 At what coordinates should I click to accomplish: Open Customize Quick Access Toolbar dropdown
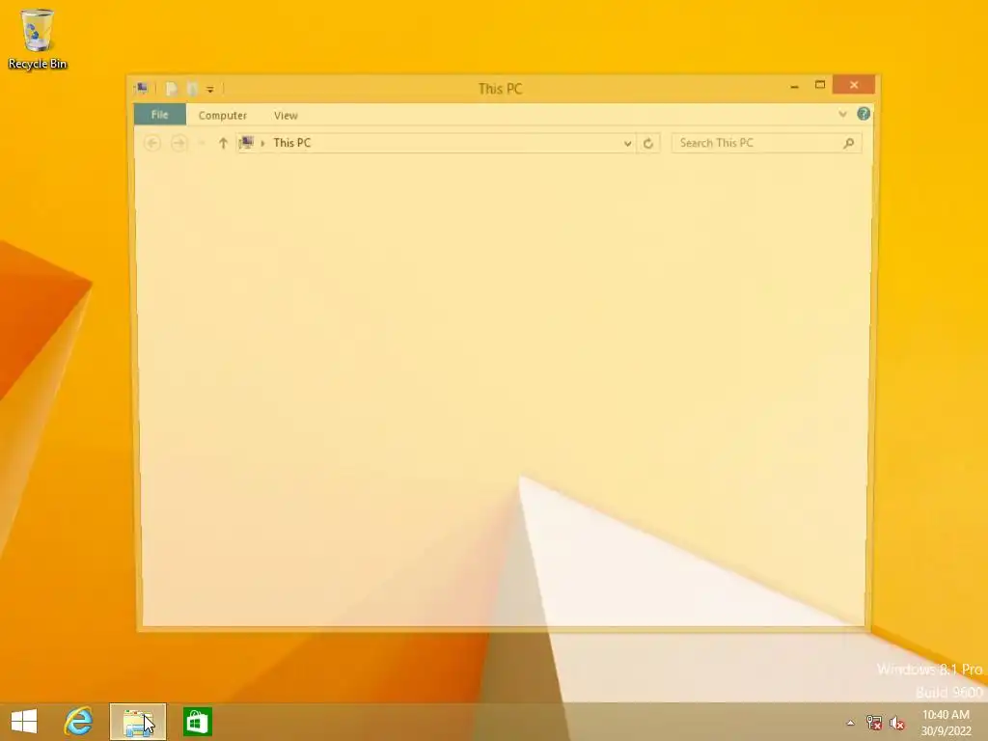pos(210,90)
